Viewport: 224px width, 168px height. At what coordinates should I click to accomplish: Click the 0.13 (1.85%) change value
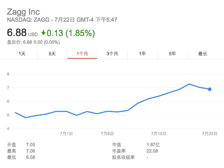[71, 33]
